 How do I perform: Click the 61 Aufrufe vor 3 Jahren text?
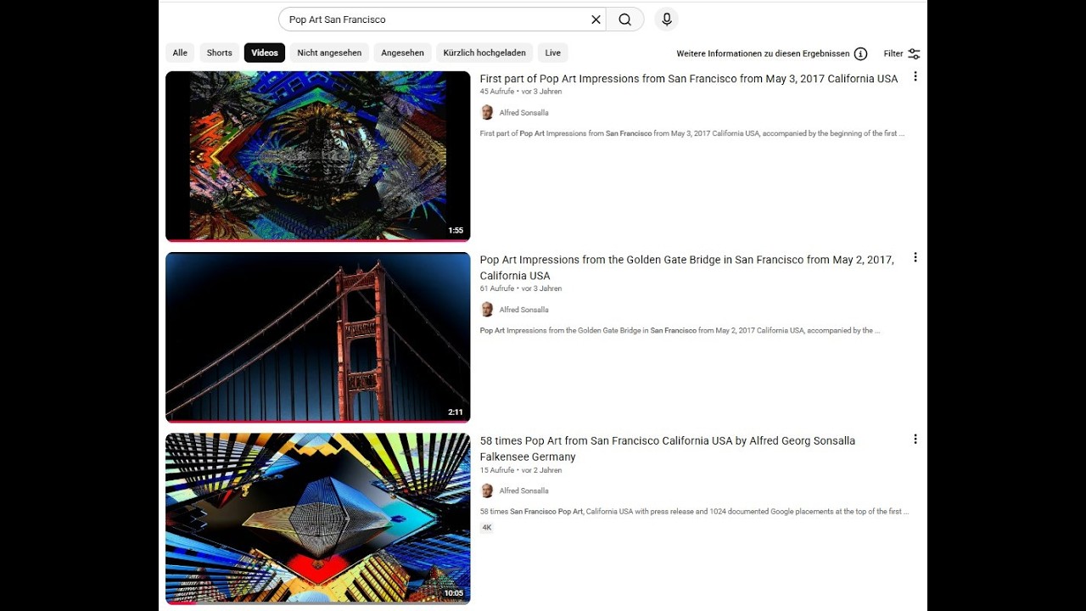tap(521, 289)
